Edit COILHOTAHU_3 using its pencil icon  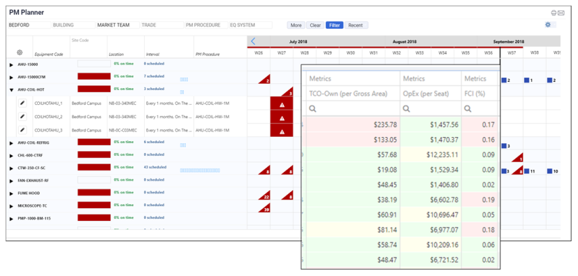(x=22, y=130)
